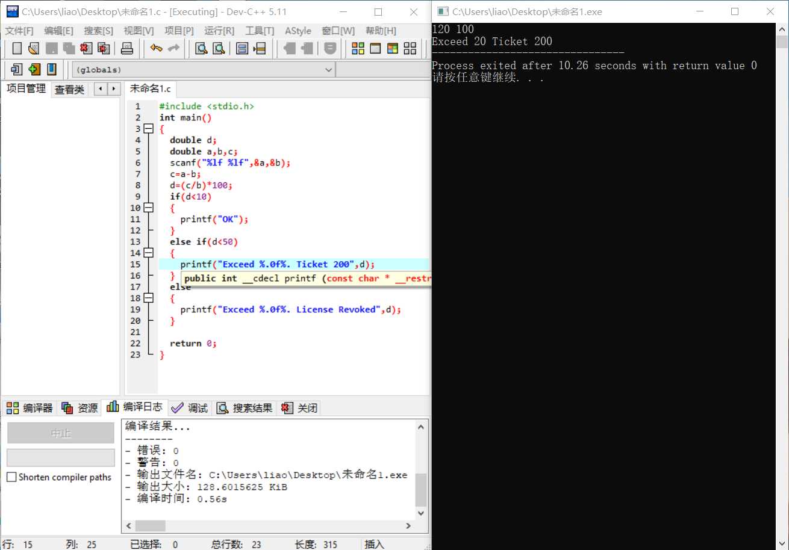
Task: Click compile log vertical scrollbar thumb
Action: (x=421, y=489)
